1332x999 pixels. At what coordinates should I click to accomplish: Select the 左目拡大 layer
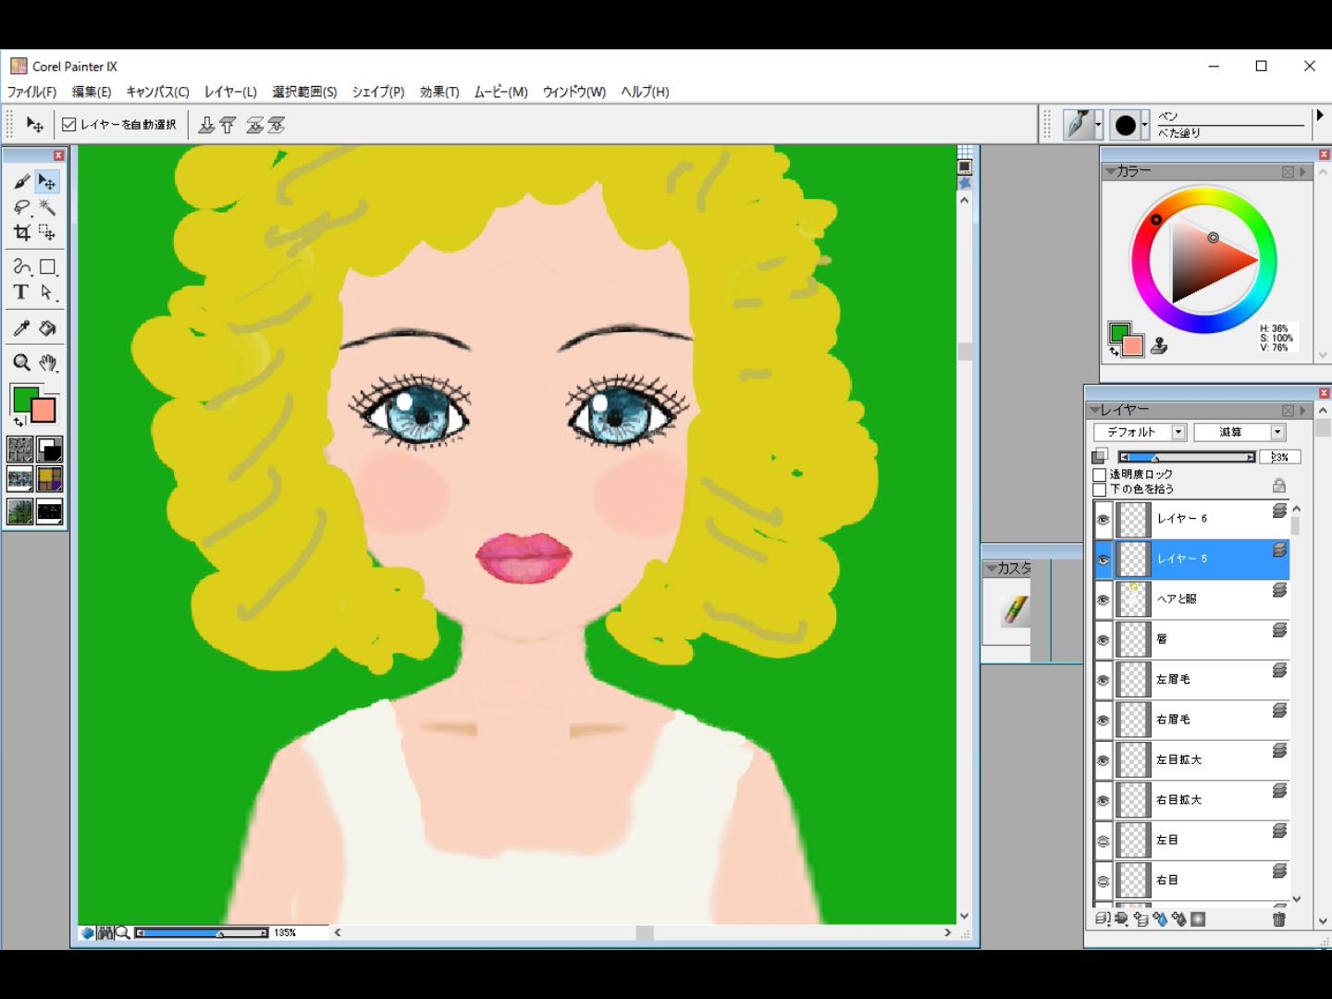(1191, 760)
